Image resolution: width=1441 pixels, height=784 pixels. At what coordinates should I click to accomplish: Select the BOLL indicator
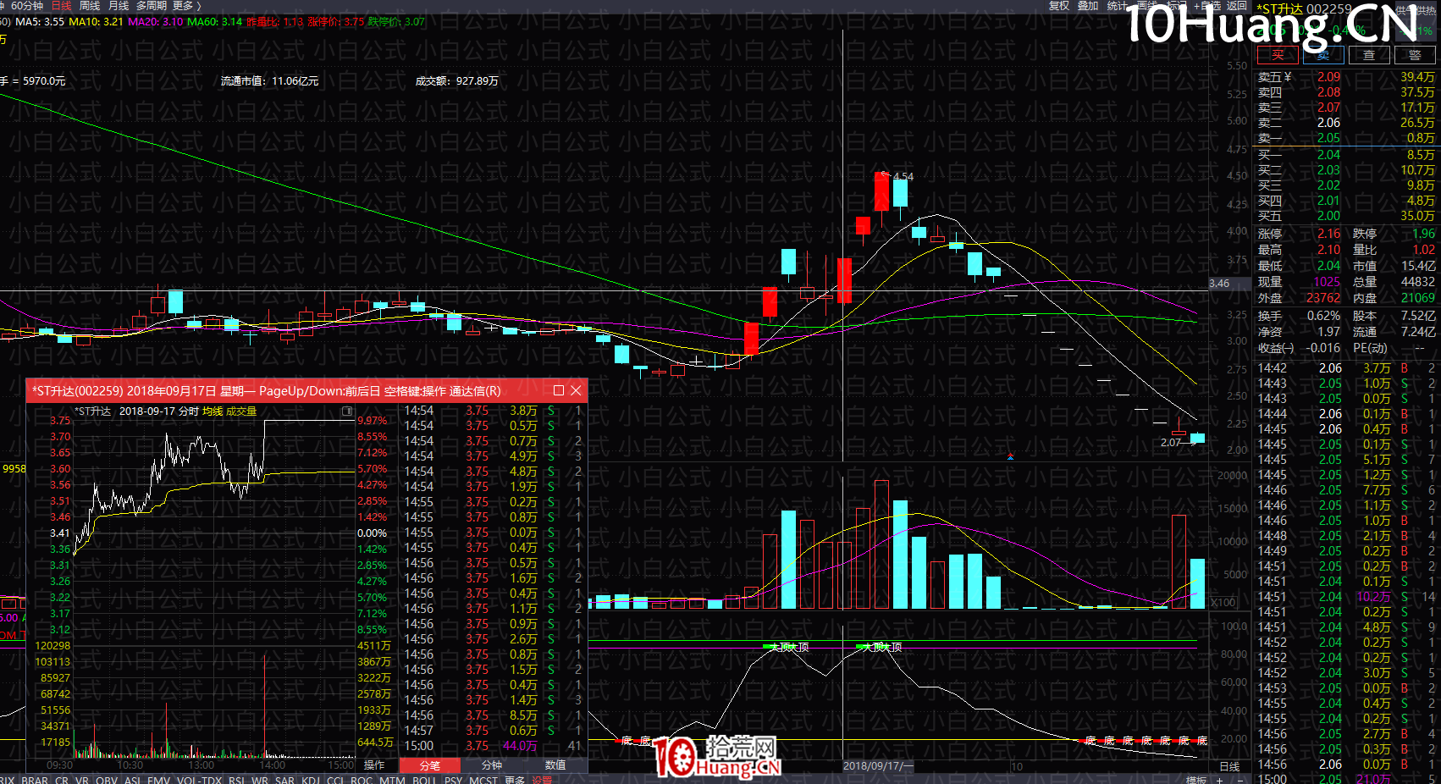pyautogui.click(x=424, y=780)
